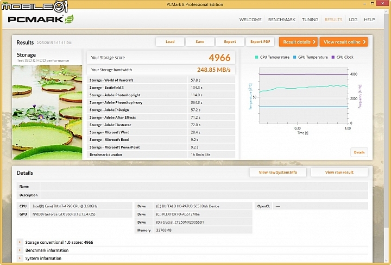Expand Benchmark information section

coord(20,250)
